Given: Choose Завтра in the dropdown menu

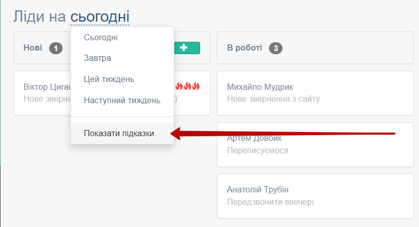Looking at the screenshot, I should click(x=97, y=58).
